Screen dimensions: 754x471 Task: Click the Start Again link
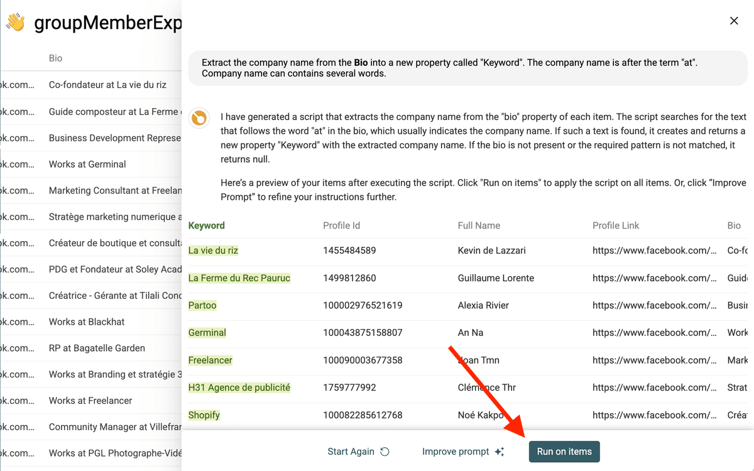[351, 452]
